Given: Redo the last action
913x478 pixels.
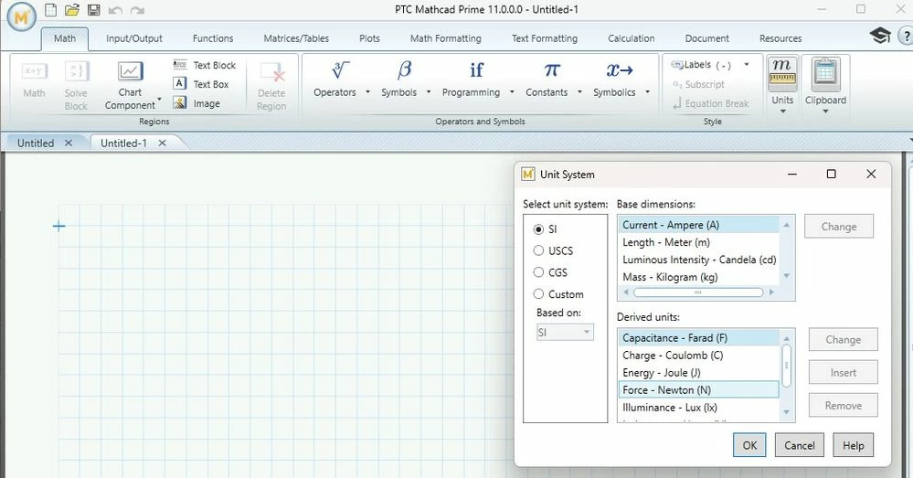Looking at the screenshot, I should (137, 10).
